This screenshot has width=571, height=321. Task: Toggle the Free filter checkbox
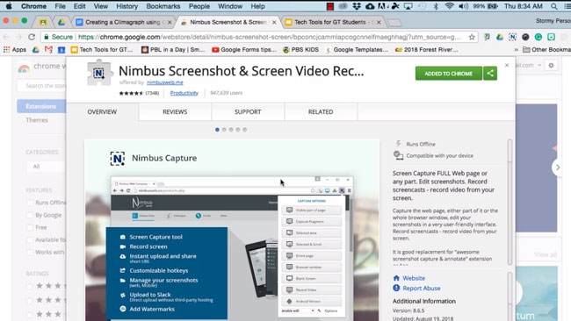click(x=30, y=227)
